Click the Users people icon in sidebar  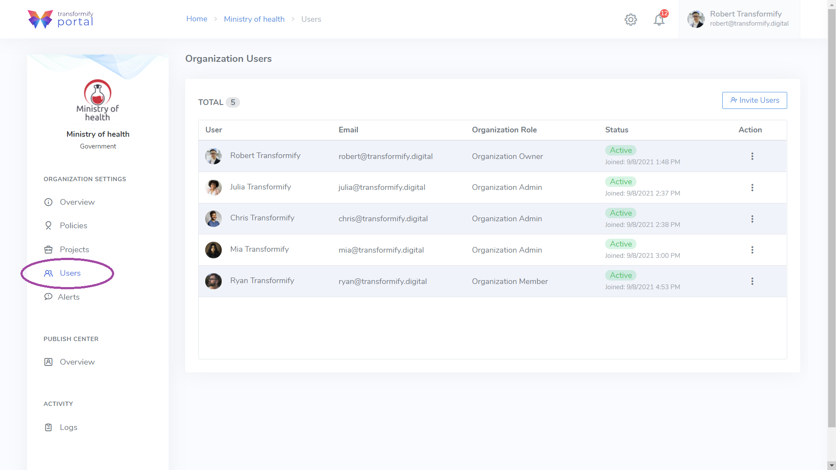click(x=48, y=273)
